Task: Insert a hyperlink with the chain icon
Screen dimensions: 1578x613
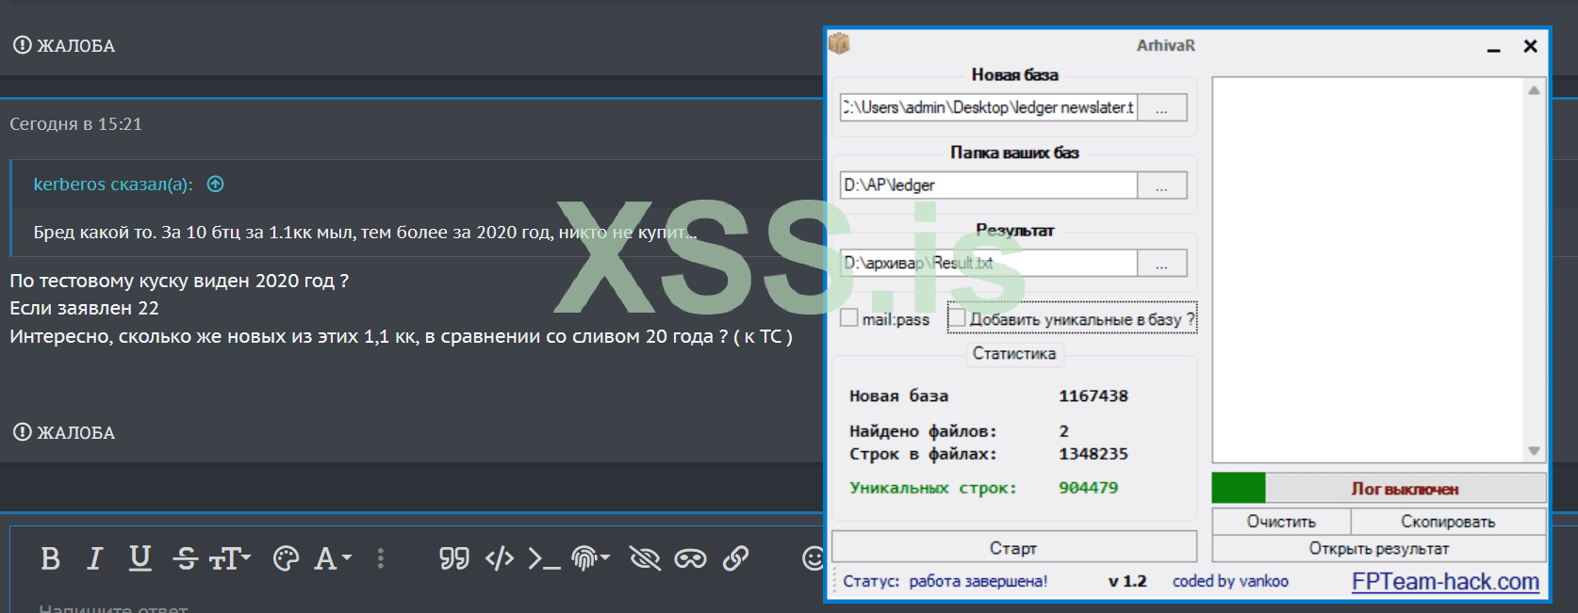Action: tap(735, 558)
